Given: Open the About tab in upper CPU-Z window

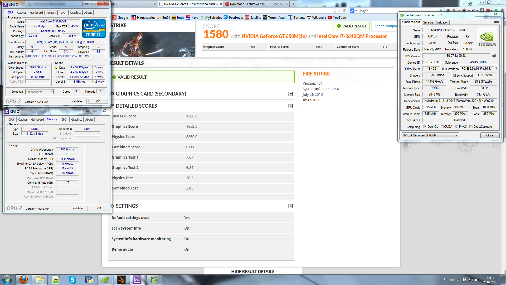Looking at the screenshot, I should click(88, 13).
